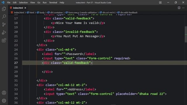Click the Address label text on line 33
This screenshot has height=105, width=187.
(x=75, y=90)
